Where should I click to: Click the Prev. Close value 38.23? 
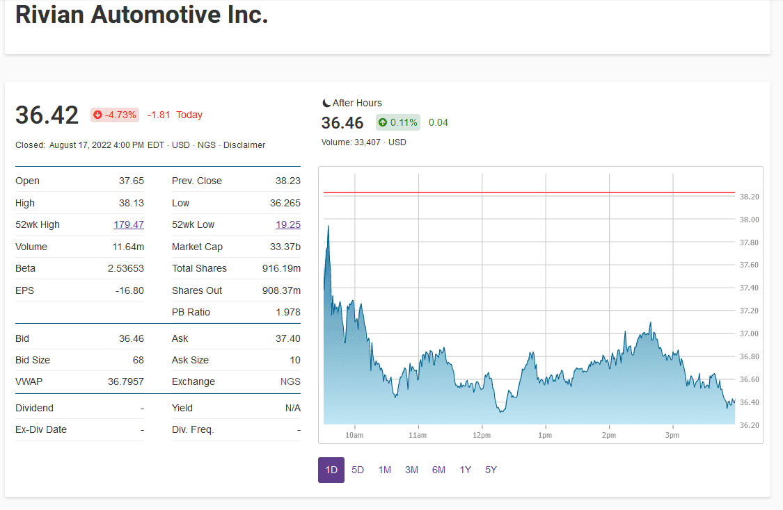(288, 181)
